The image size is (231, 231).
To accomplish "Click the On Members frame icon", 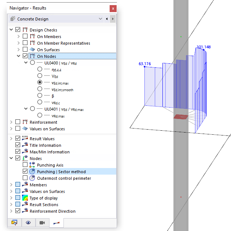I will (x=33, y=36).
